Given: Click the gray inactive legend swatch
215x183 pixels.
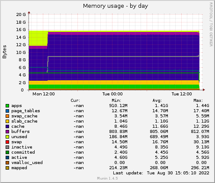Looking at the screenshot, I should coord(7,147).
